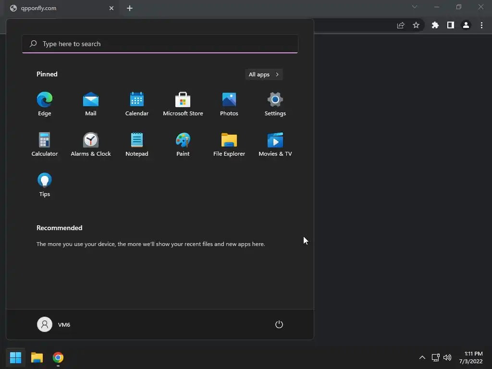The width and height of the screenshot is (492, 369).
Task: Launch the Calculator app
Action: coord(45,144)
